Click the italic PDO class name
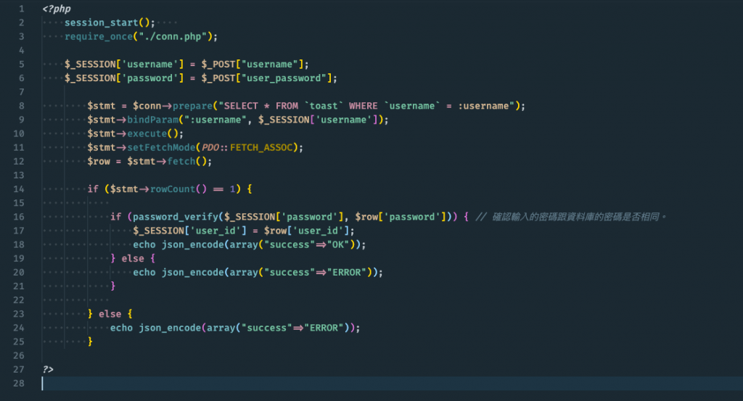This screenshot has width=743, height=401. 210,148
